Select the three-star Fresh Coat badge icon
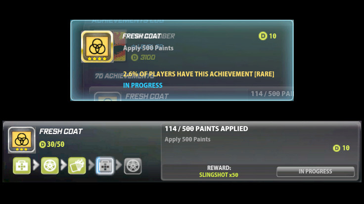The height and width of the screenshot is (204, 364). [x=22, y=140]
